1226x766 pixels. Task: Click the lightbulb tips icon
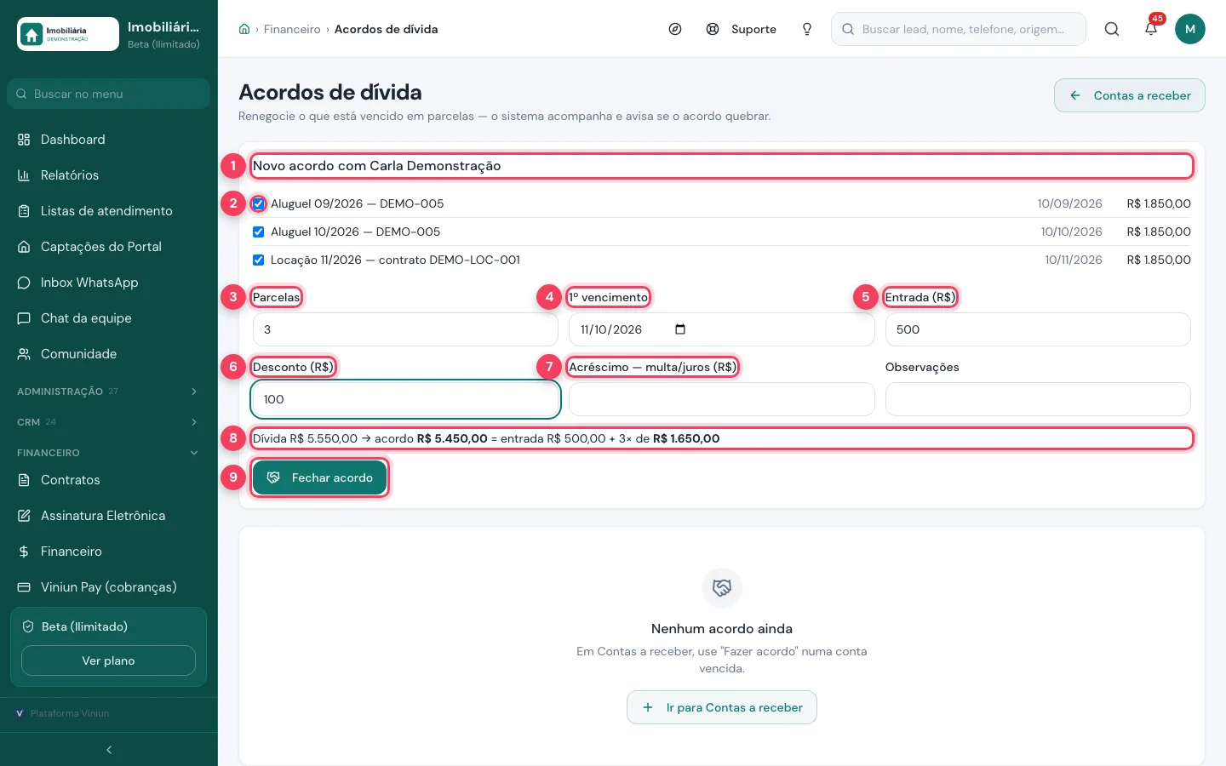tap(807, 29)
